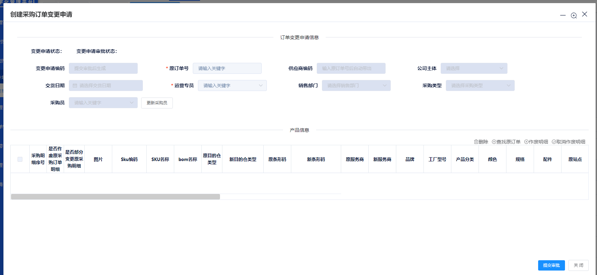Screen dimensions: 597x275
Task: Click the 原条形码 column header
Action: [x=277, y=159]
